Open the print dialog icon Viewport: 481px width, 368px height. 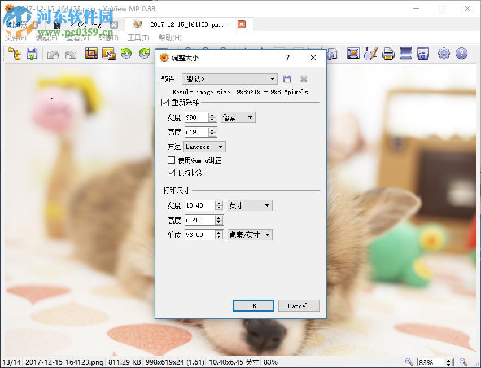click(x=388, y=54)
